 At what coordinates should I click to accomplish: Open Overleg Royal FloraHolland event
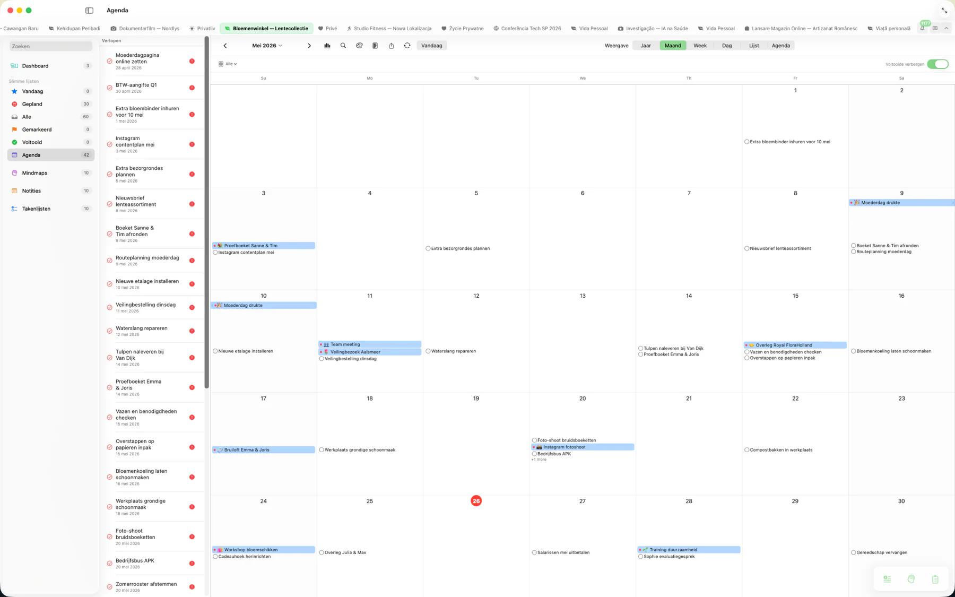pos(795,345)
